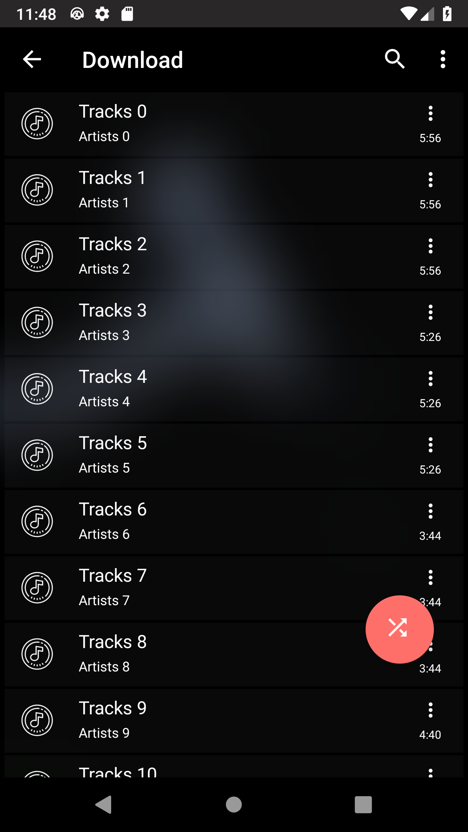Open the three-dot menu for Tracks 9
The height and width of the screenshot is (832, 468).
point(430,710)
